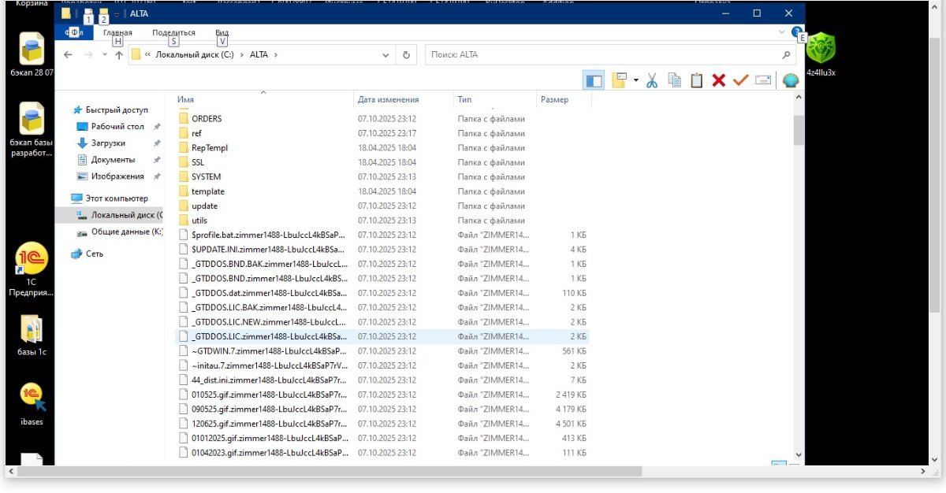Expand the ribbon using the chevron

click(x=782, y=32)
